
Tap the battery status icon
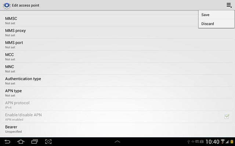(x=232, y=142)
